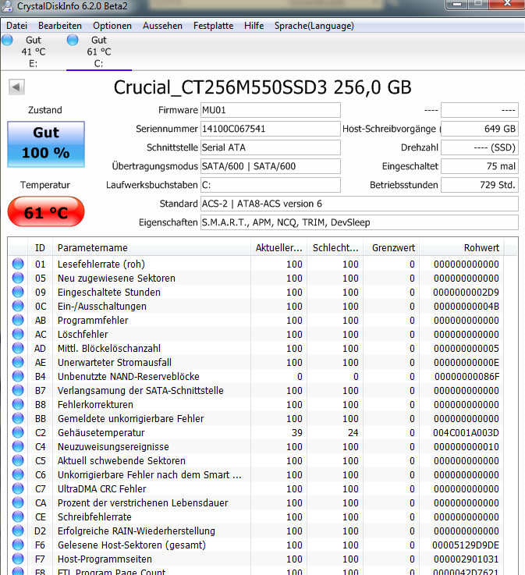Click status icon of Gemeldete unkorrigierbare Fehler
The image size is (525, 575).
[x=18, y=418]
